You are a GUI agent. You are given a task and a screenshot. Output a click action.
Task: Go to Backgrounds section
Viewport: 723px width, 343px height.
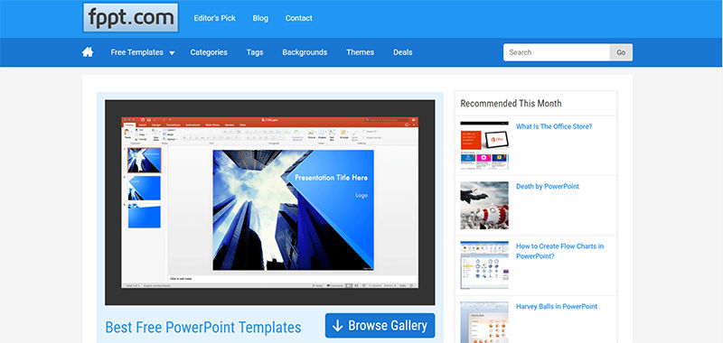[305, 52]
